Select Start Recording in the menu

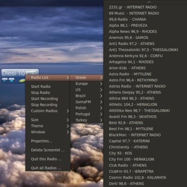click(x=48, y=99)
